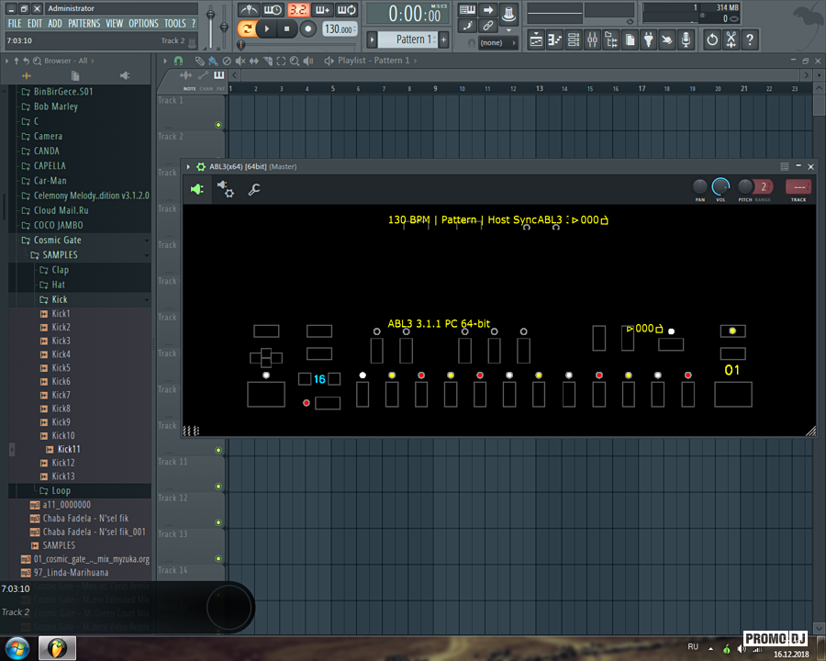Click the ABL3 TRACK routing button

798,187
